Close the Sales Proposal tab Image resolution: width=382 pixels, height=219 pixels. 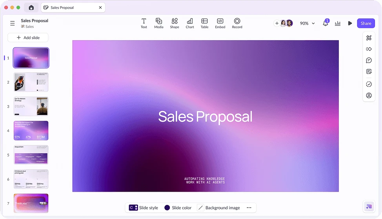pyautogui.click(x=100, y=7)
